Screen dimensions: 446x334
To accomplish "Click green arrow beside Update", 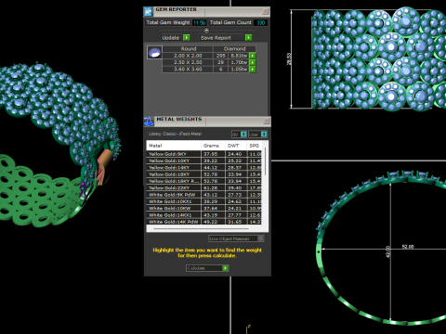I will 187,38.
